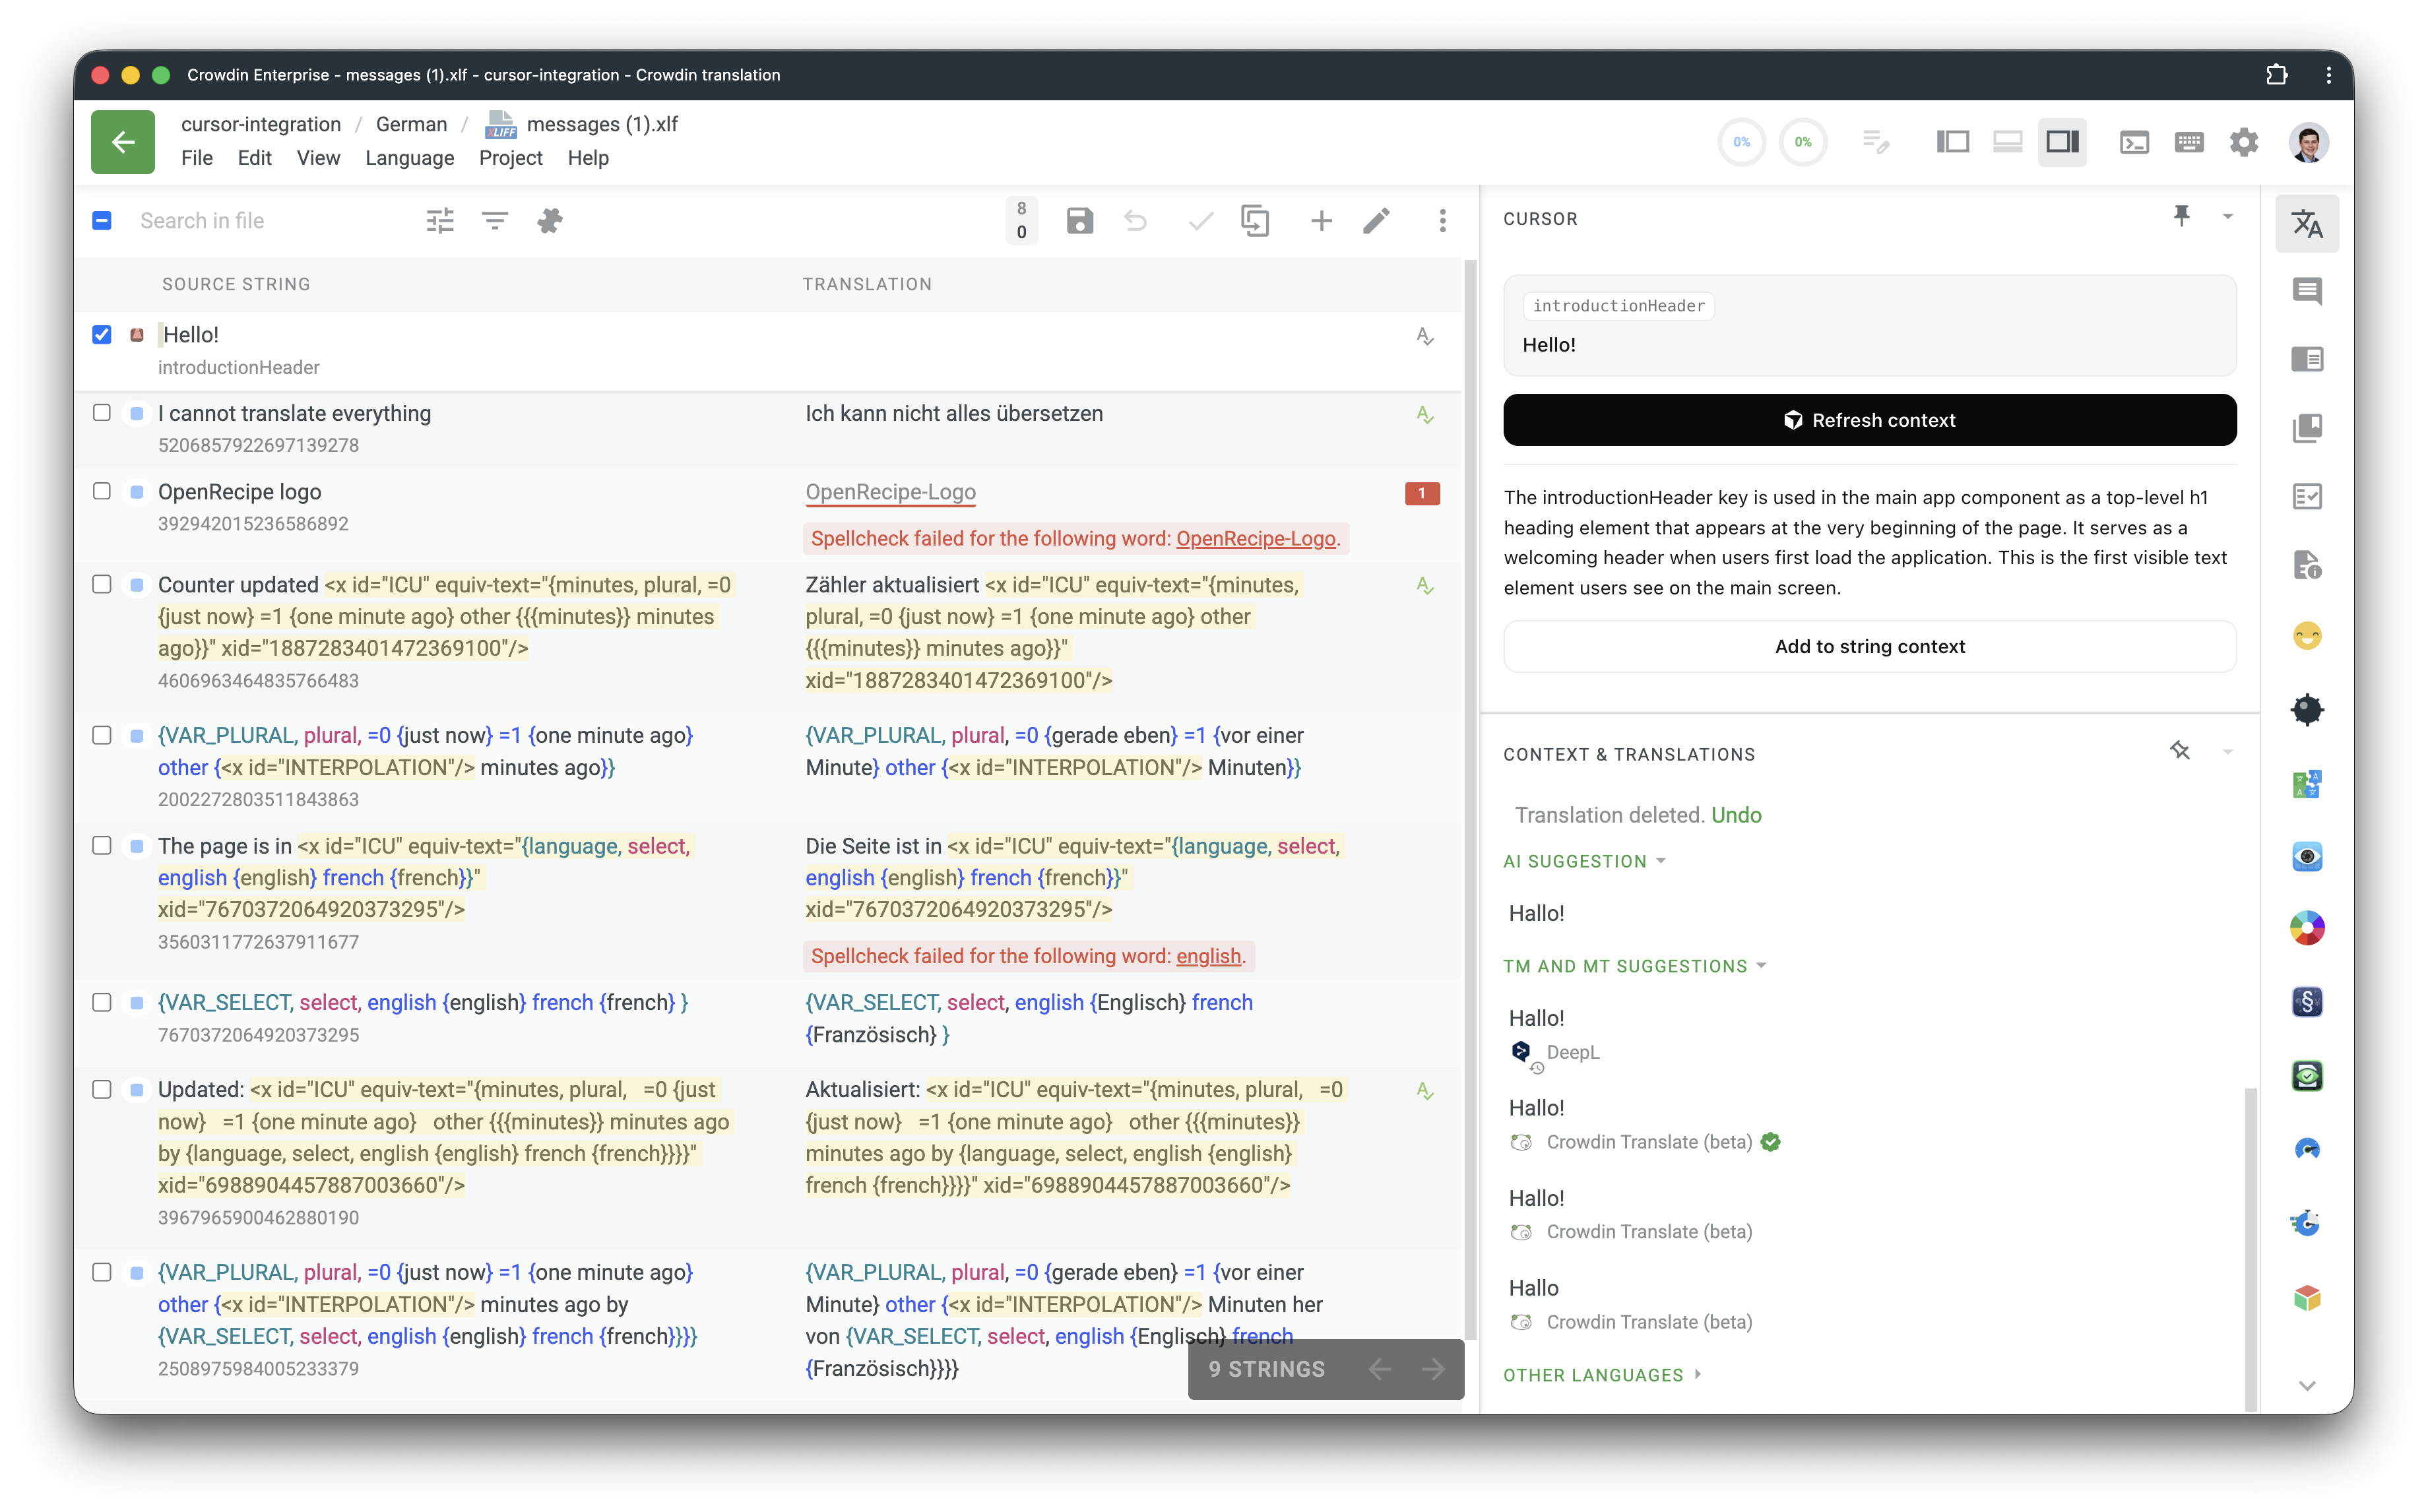Check the 'OpenRecipe logo' string checkbox

[x=101, y=490]
